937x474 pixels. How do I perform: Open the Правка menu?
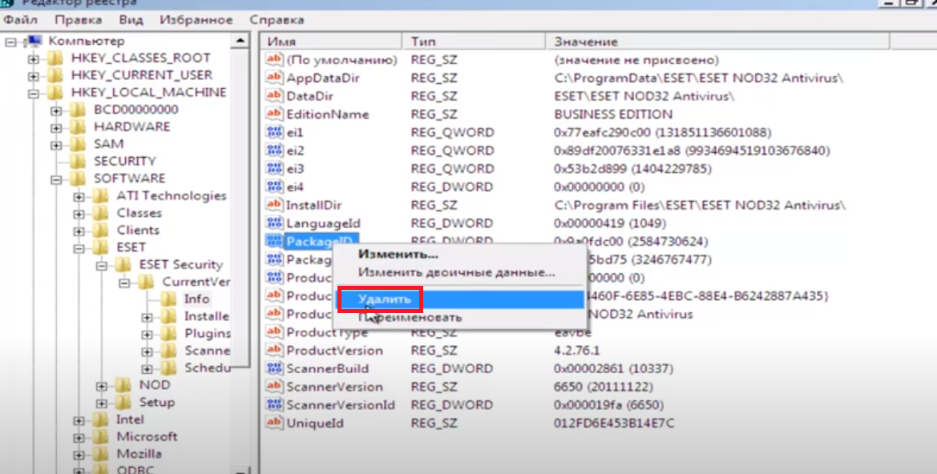point(79,20)
